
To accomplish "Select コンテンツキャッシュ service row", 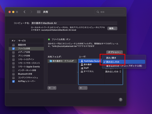I will tap(26, 78).
